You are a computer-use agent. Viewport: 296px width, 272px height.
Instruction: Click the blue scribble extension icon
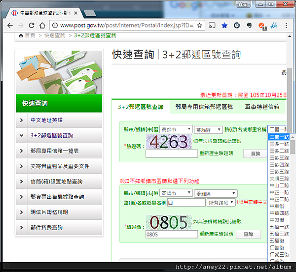[274, 25]
